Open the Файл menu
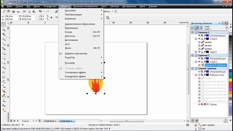The width and height of the screenshot is (233, 131). pyautogui.click(x=9, y=7)
